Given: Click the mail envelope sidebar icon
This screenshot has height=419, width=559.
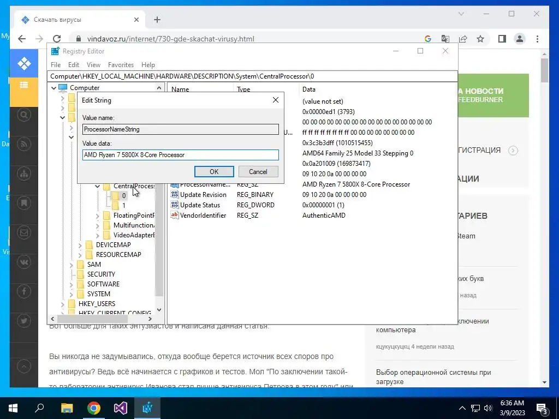Looking at the screenshot, I should [x=24, y=232].
